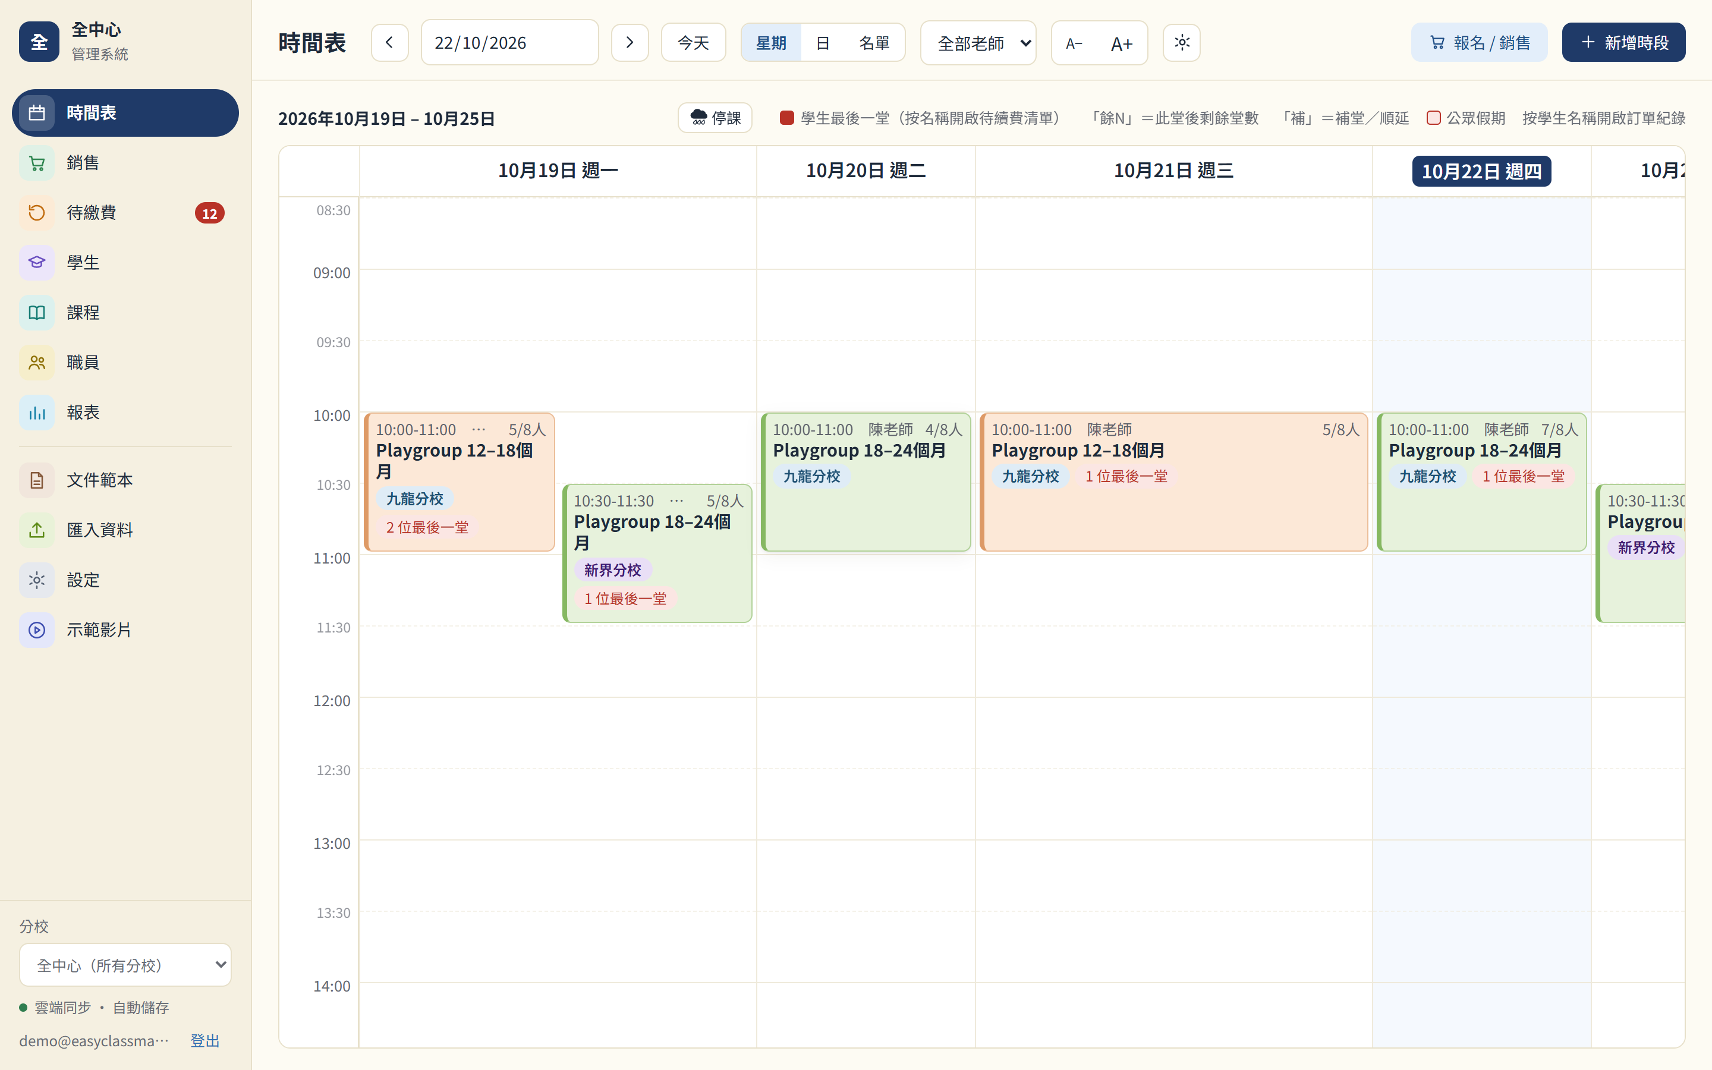Screen dimensions: 1712x1070
Task: Open the 示範影片 demo video icon
Action: (x=37, y=630)
